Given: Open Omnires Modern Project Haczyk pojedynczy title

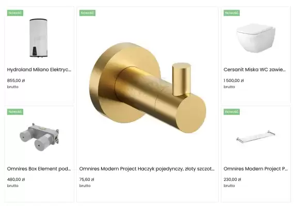Looking at the screenshot, I should coord(147,169).
